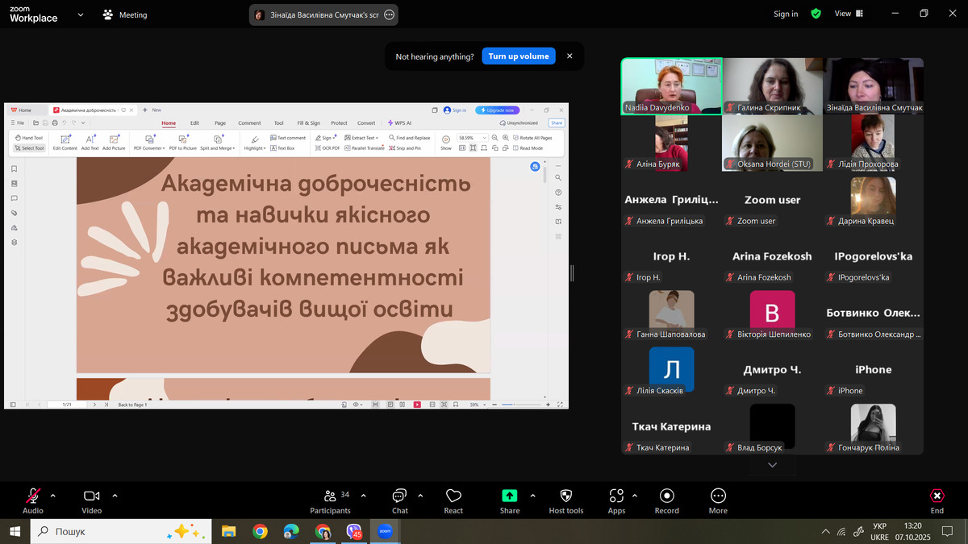Dismiss the Not hearing anything notification
Screen dimensions: 968x544
[570, 56]
